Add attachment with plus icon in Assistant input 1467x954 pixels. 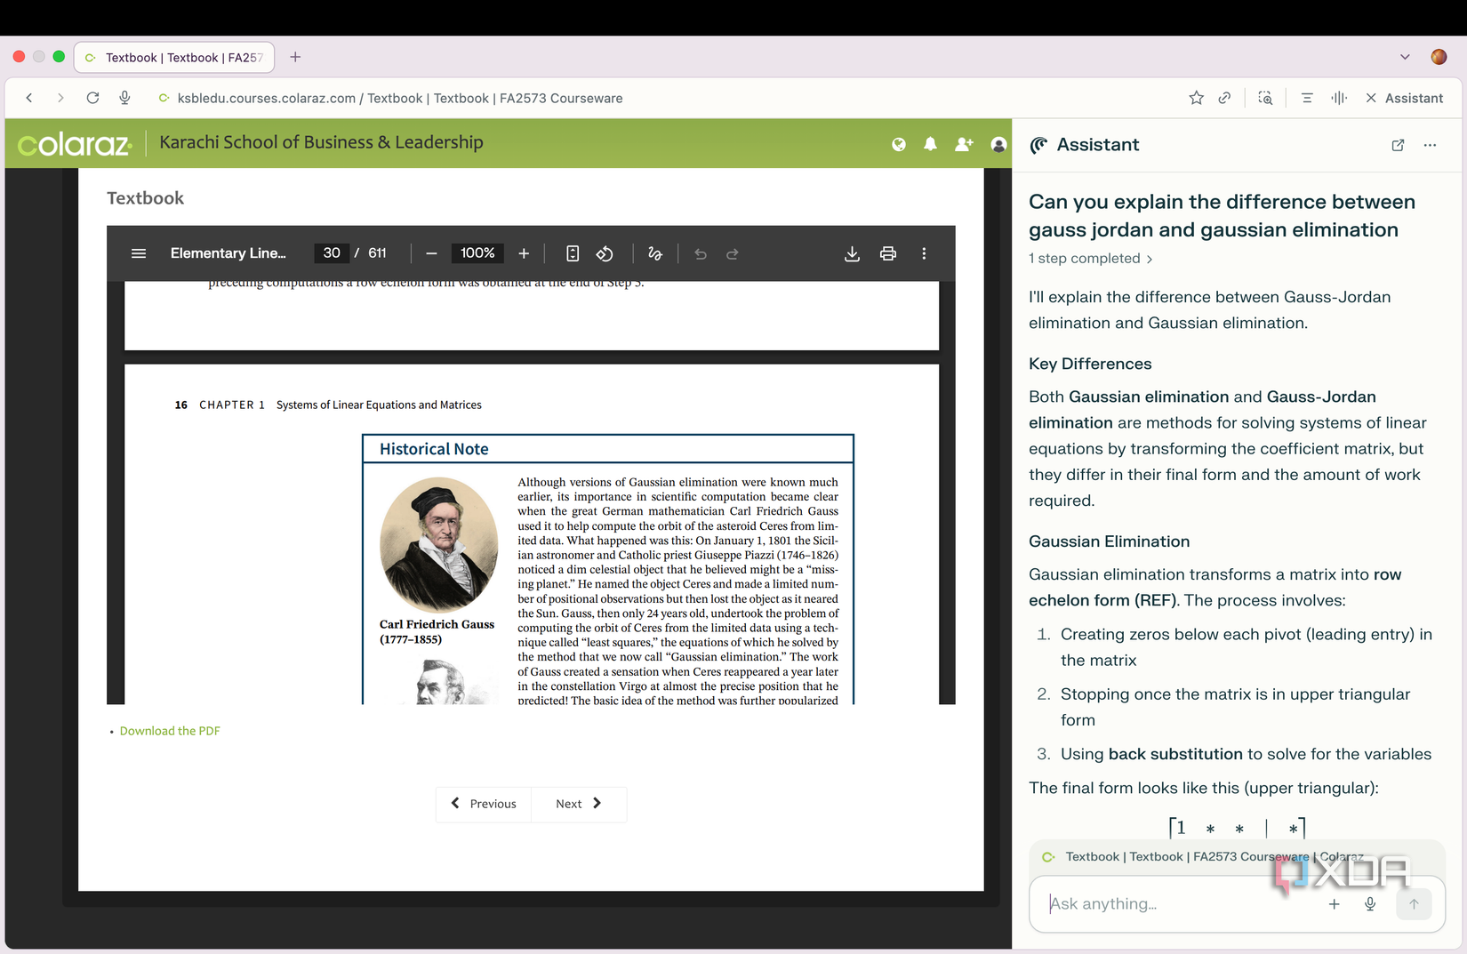[1334, 904]
